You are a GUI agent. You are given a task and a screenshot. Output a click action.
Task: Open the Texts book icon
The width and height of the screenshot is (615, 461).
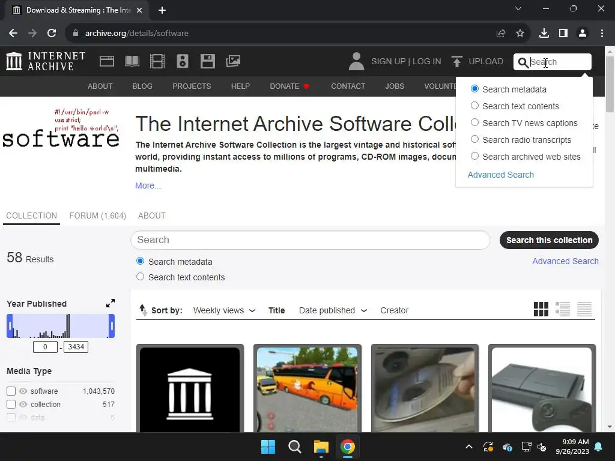coord(132,61)
